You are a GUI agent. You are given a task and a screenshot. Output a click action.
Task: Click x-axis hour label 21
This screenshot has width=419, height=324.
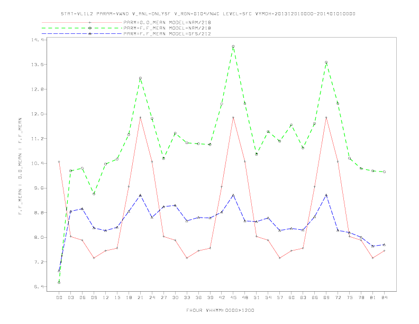(x=140, y=298)
